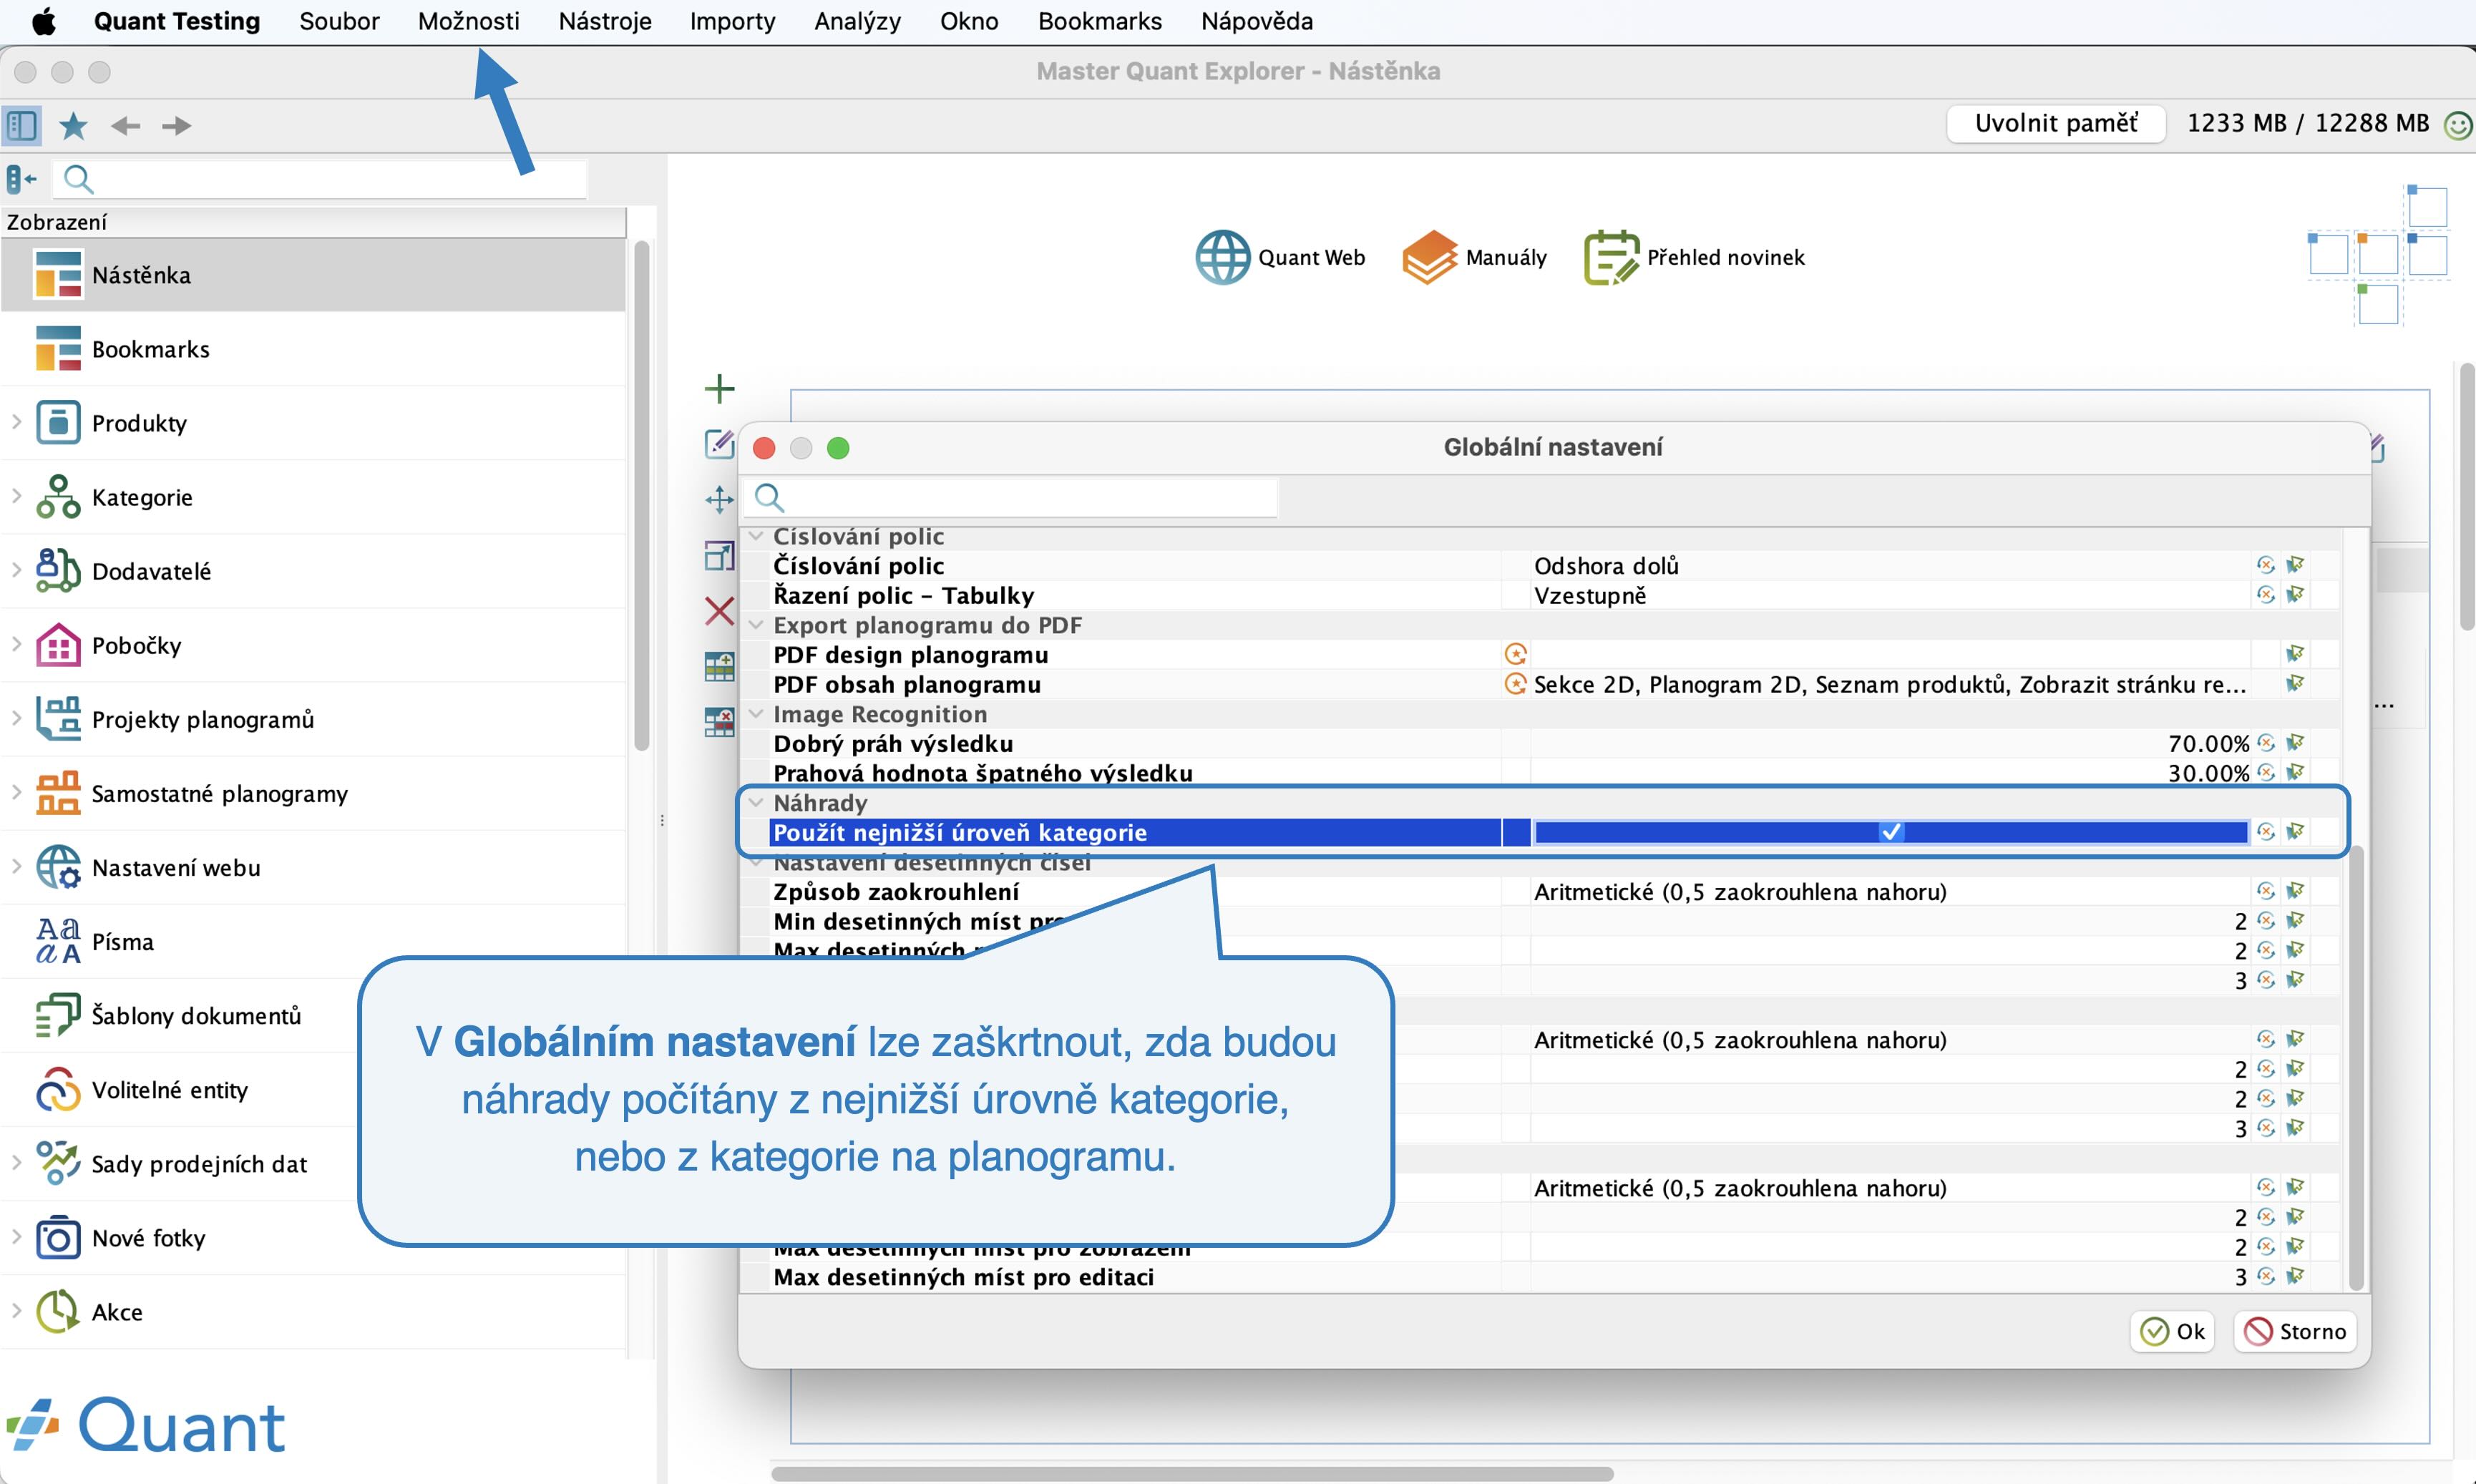The width and height of the screenshot is (2476, 1484).
Task: Select the Bookmarks sidebar item
Action: pyautogui.click(x=314, y=349)
